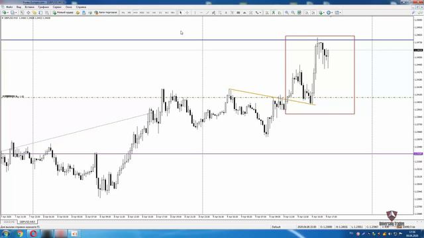Open the Strategy Tester icon
The width and height of the screenshot is (424, 238).
[x=47, y=13]
